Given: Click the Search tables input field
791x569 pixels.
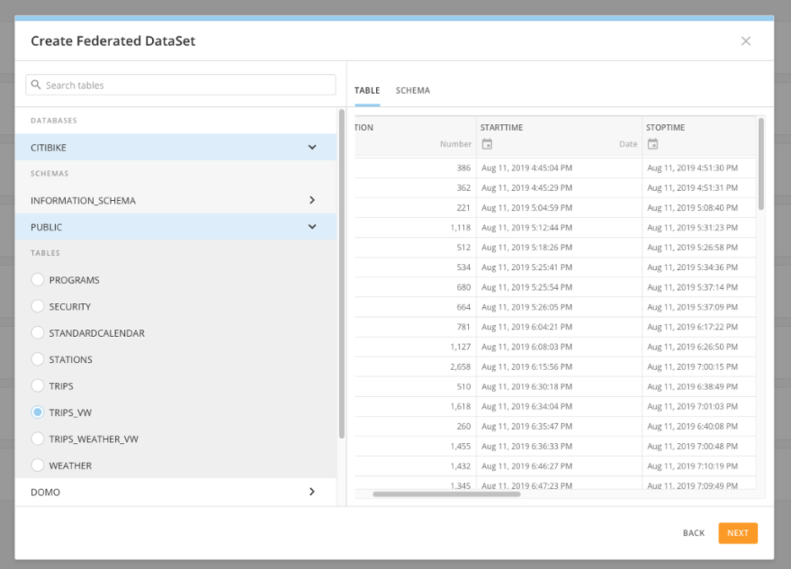Looking at the screenshot, I should pyautogui.click(x=181, y=85).
